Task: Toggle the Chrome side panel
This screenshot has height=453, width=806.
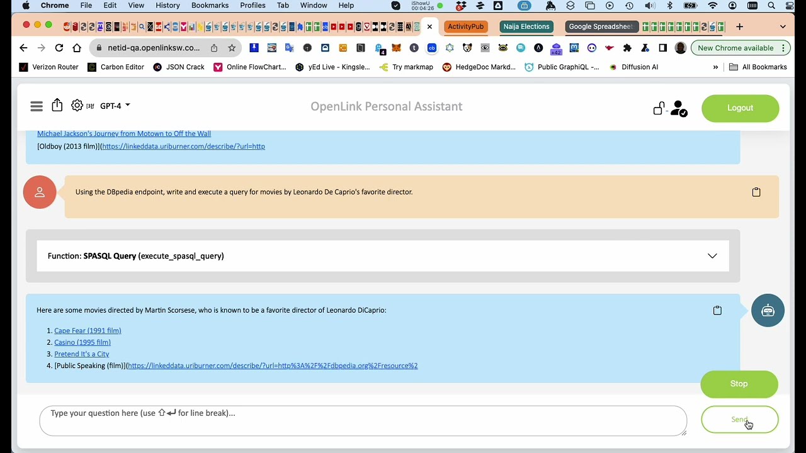Action: [662, 48]
